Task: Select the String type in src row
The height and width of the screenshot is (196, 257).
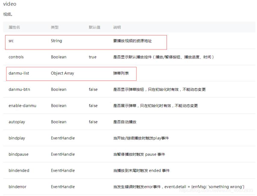Action: point(56,41)
